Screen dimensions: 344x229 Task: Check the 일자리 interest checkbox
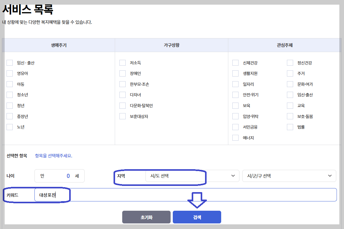235,84
